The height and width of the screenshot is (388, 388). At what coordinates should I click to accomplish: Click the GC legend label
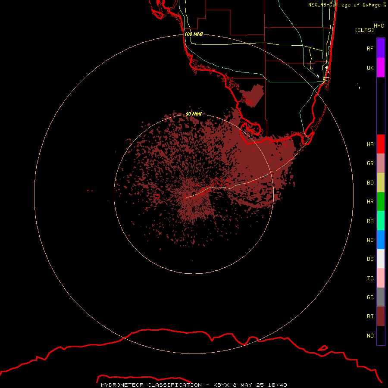(x=370, y=297)
